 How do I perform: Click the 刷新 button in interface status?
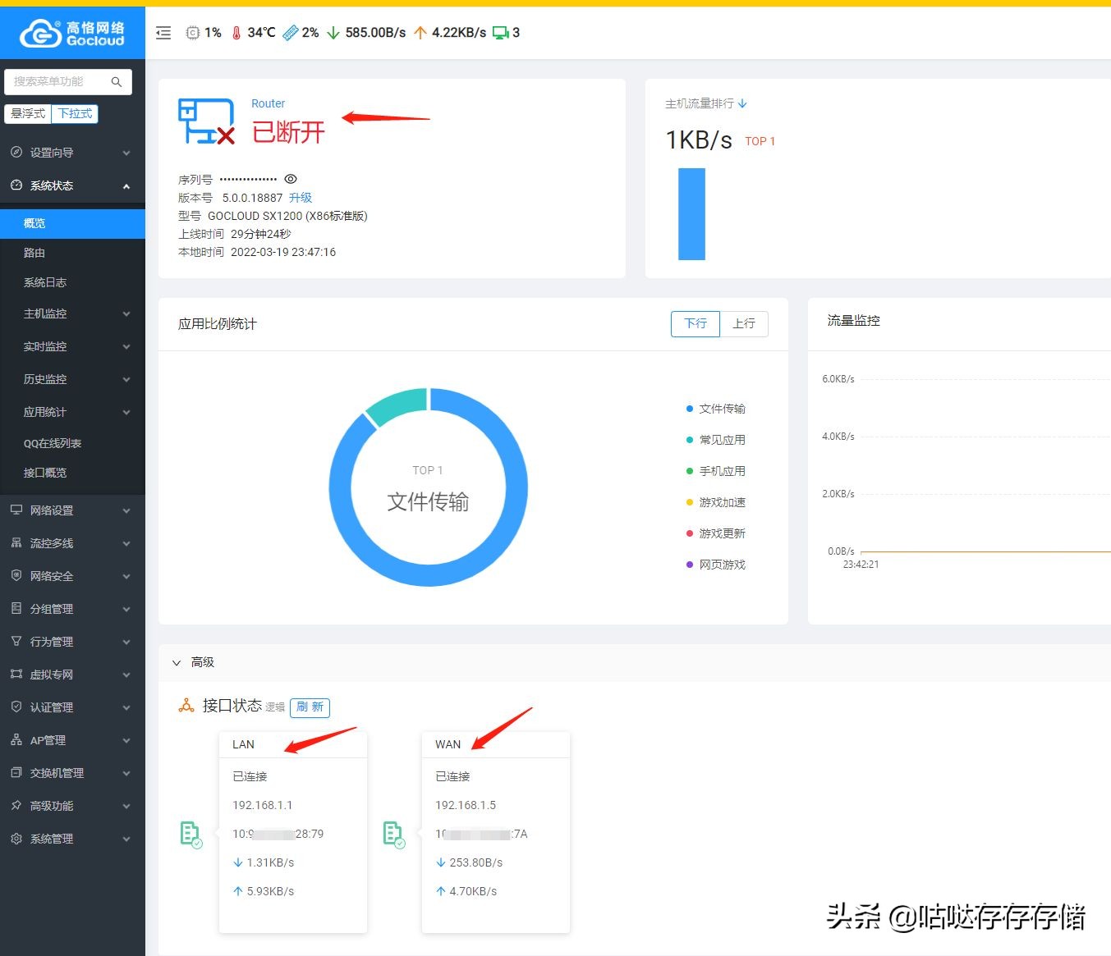pyautogui.click(x=310, y=707)
